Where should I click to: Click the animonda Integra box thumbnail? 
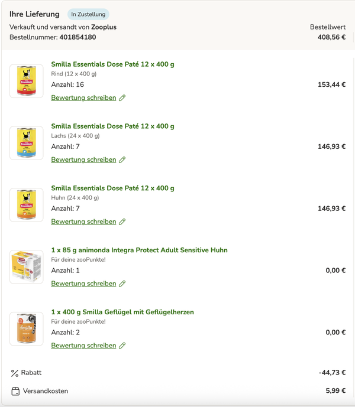tap(27, 267)
